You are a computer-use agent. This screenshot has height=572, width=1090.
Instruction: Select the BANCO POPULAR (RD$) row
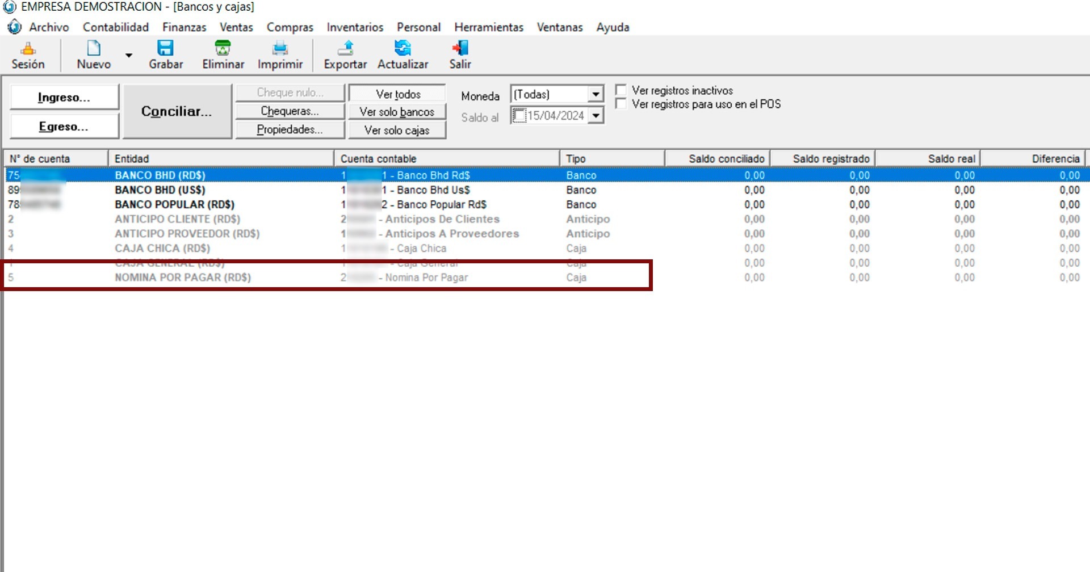tap(174, 204)
